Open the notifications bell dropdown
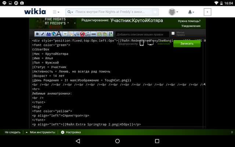The image size is (235, 147). pyautogui.click(x=191, y=12)
